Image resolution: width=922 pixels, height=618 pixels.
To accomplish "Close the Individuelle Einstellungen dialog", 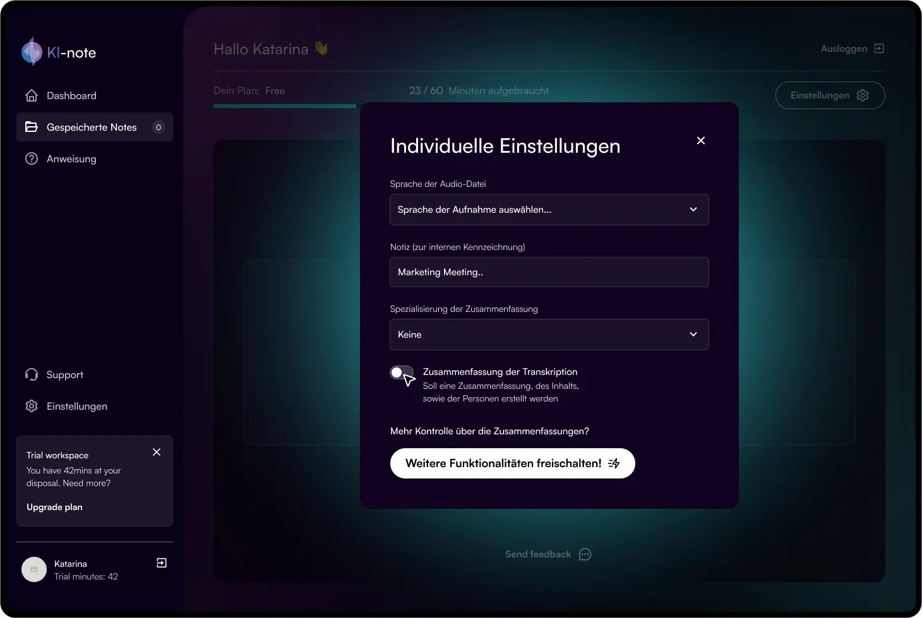I will pos(701,141).
